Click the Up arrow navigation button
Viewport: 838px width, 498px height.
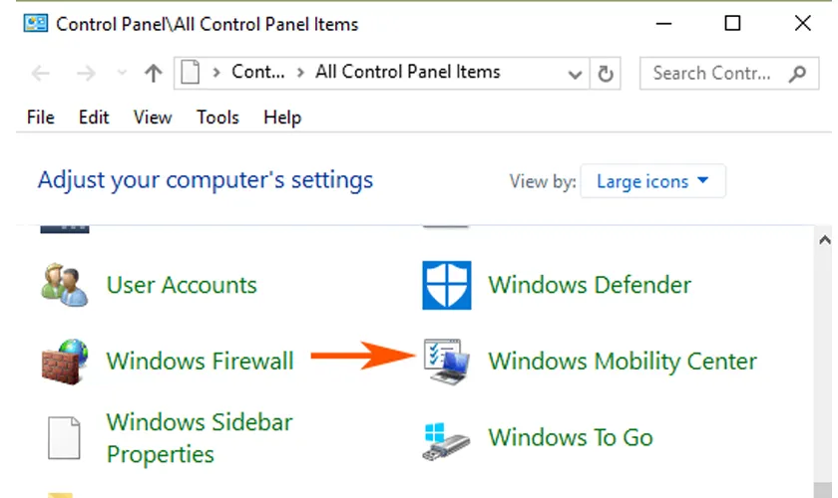tap(153, 73)
